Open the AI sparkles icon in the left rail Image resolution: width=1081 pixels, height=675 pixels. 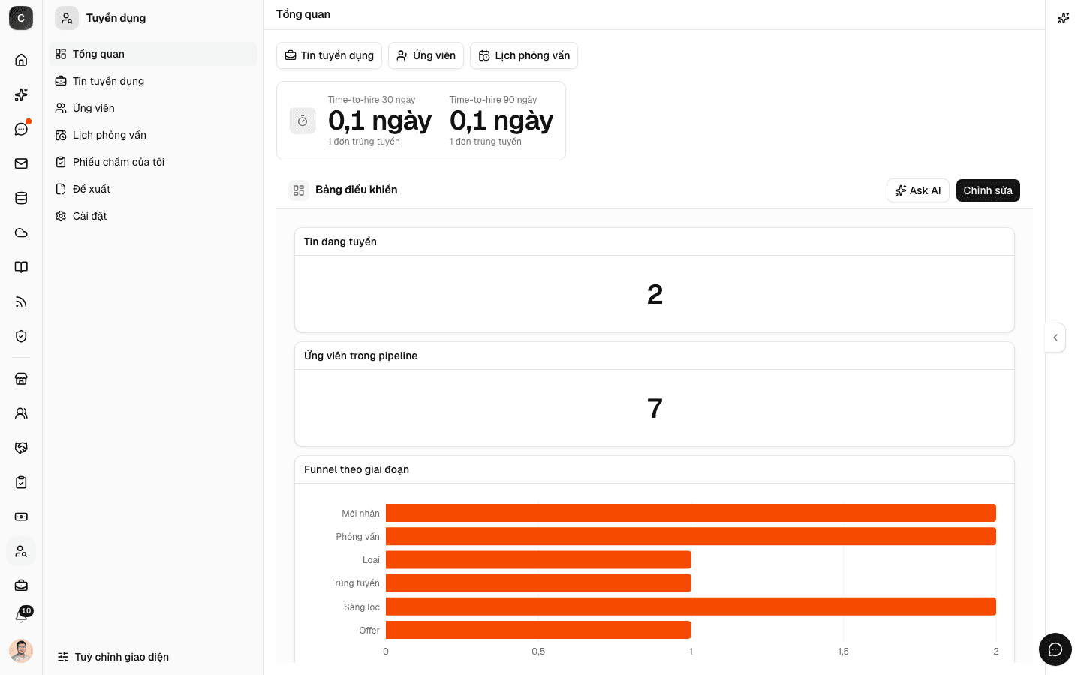coord(21,94)
